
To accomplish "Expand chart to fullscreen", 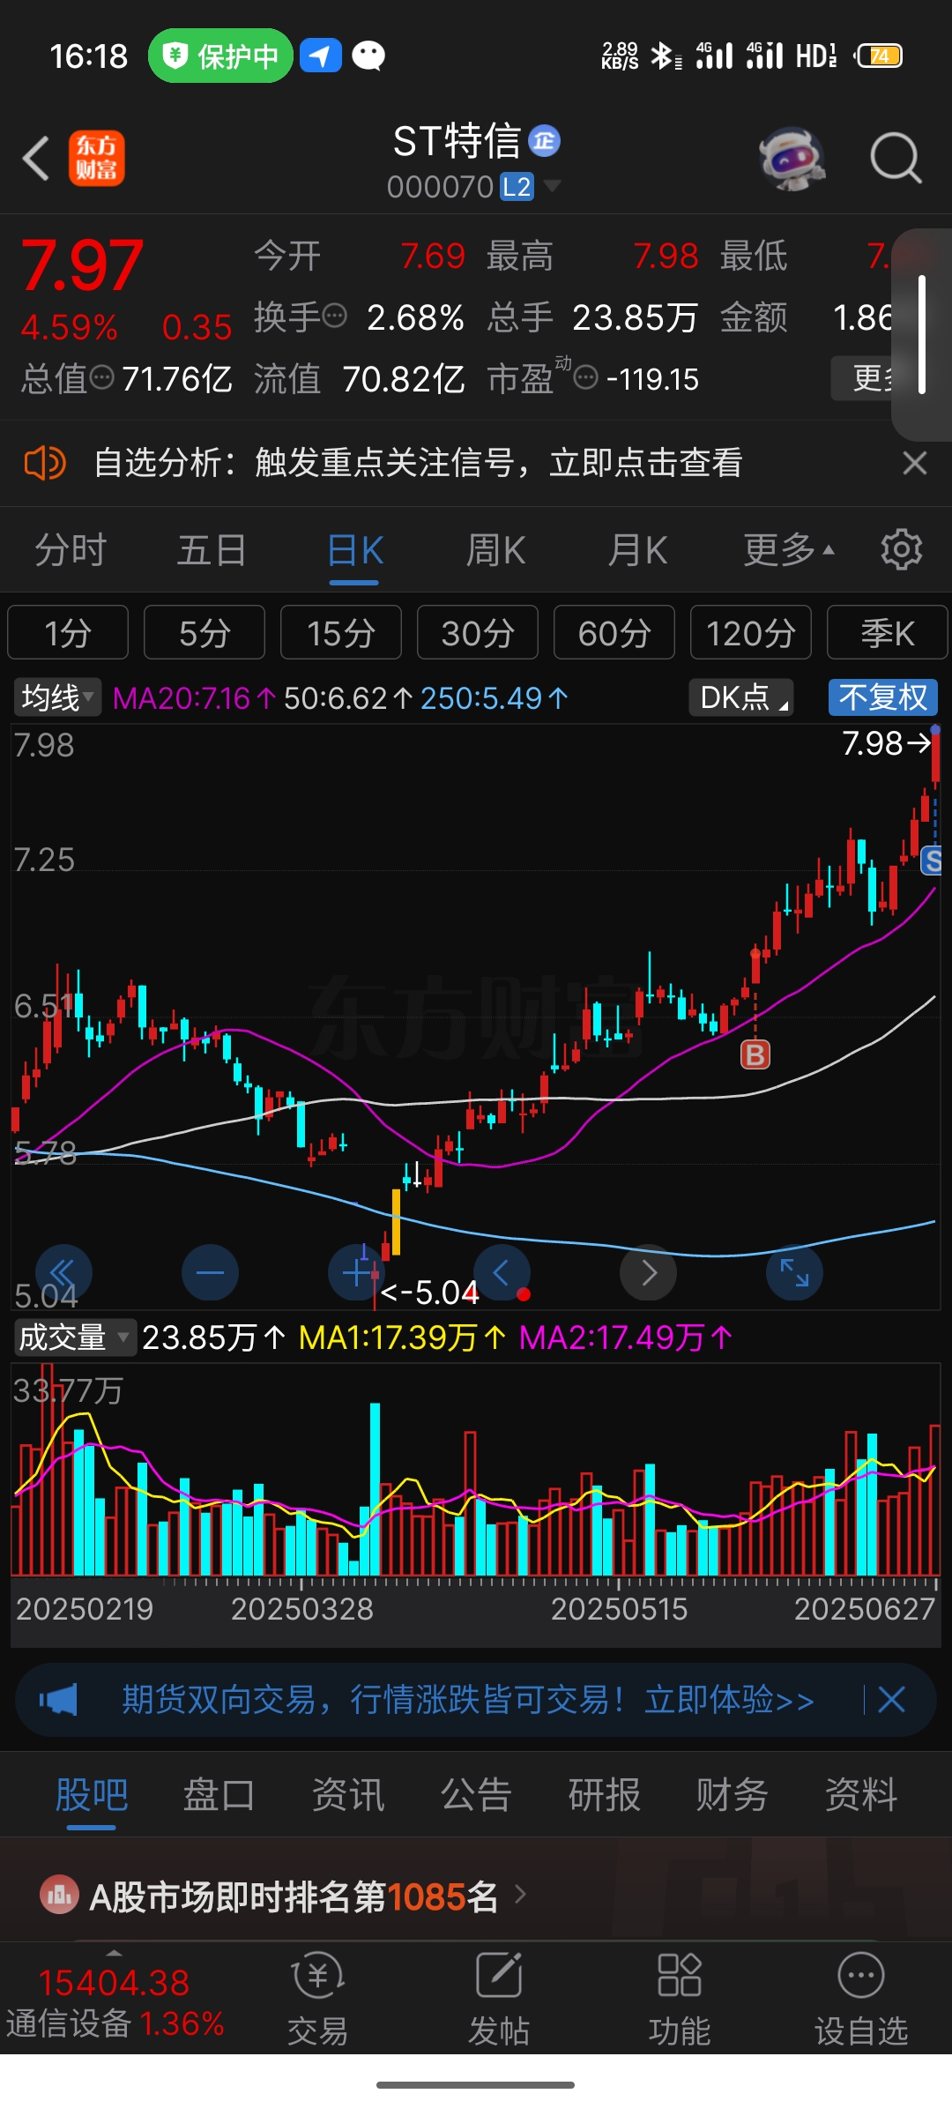I will 794,1272.
